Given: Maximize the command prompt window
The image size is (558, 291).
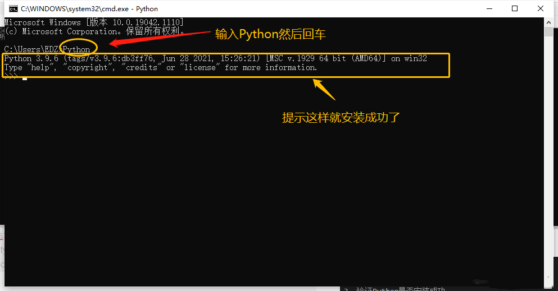Looking at the screenshot, I should click(x=515, y=8).
